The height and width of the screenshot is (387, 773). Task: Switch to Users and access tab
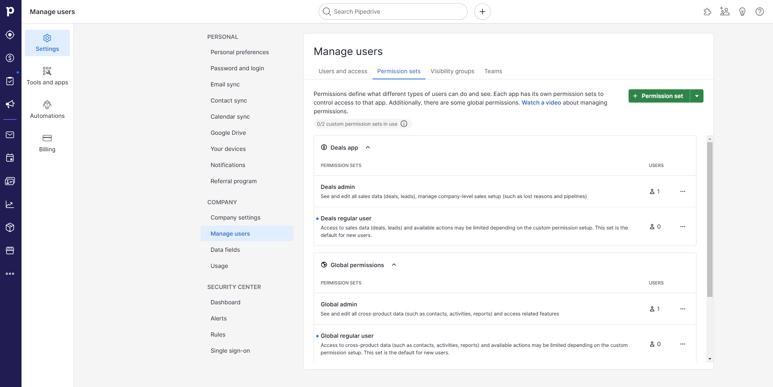tap(343, 71)
